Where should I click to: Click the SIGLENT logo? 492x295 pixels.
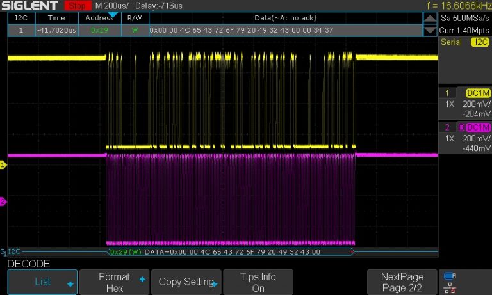(x=31, y=6)
